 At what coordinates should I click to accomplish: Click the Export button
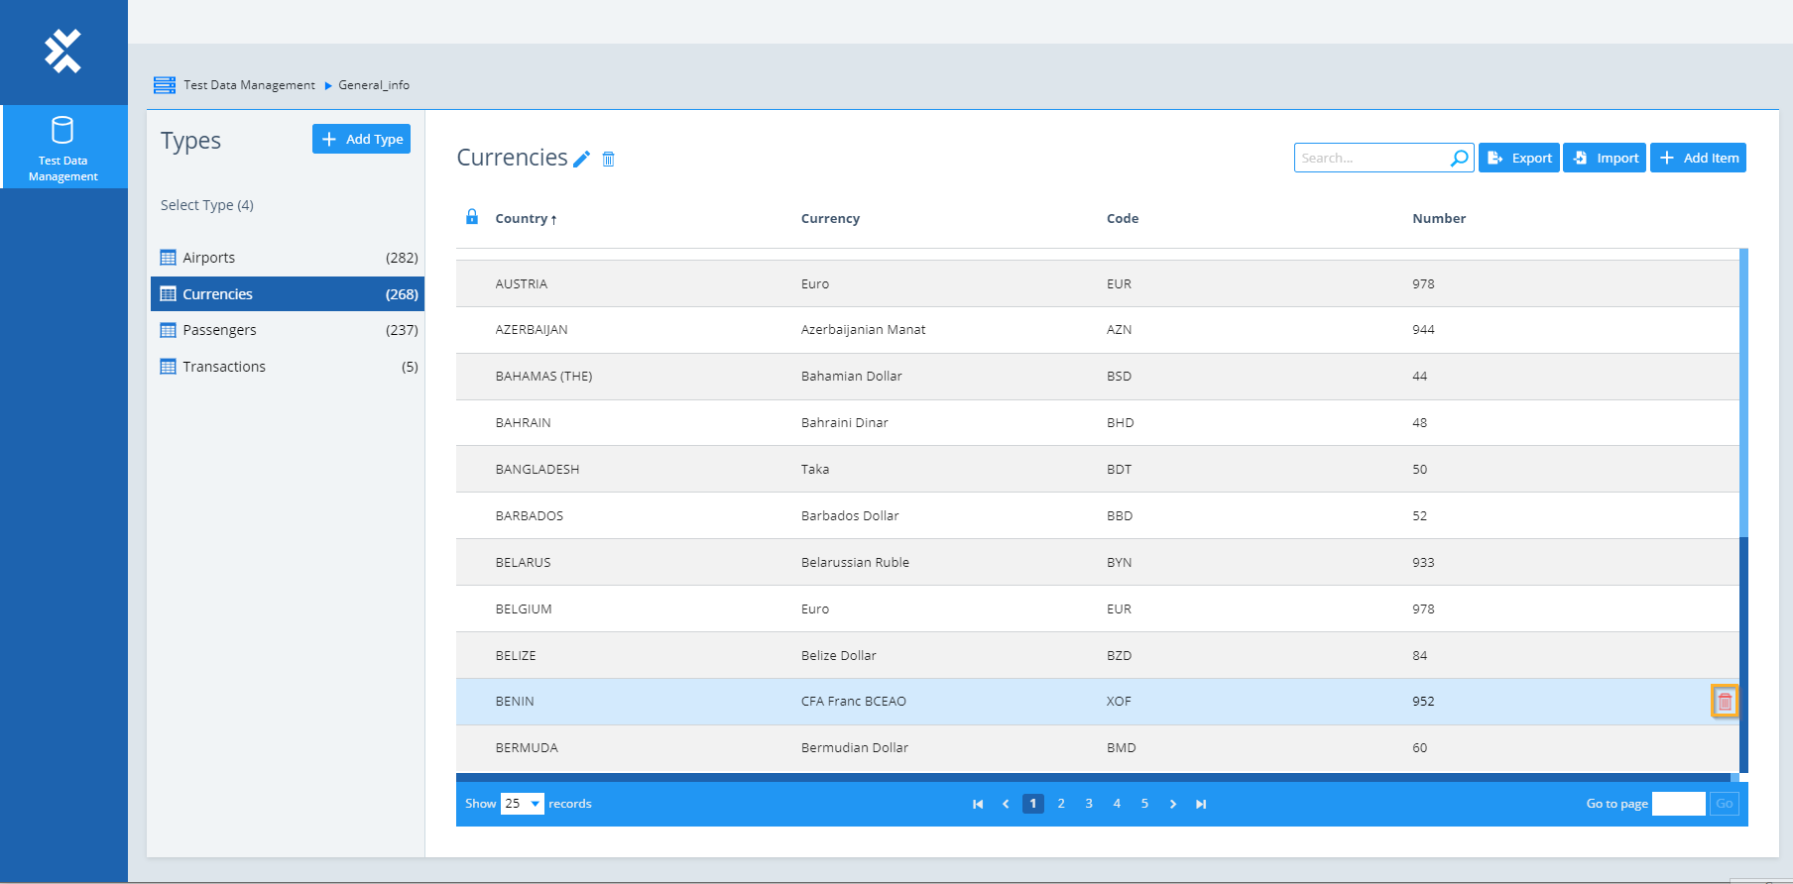click(1518, 159)
